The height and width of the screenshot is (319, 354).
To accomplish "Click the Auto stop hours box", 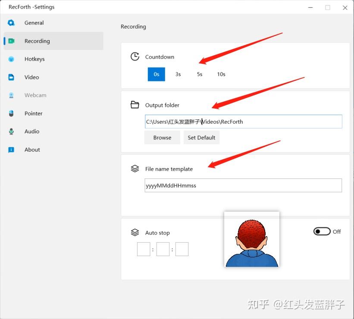I will [144, 249].
